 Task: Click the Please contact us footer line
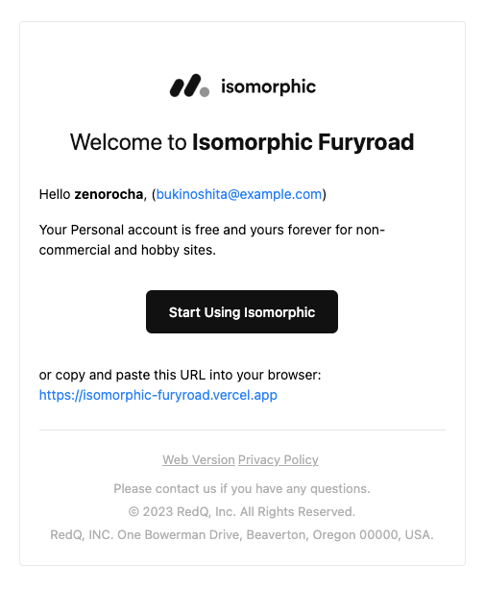(x=242, y=489)
